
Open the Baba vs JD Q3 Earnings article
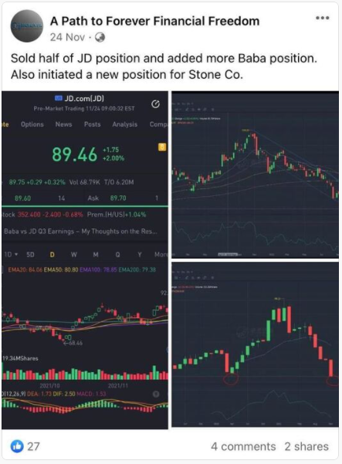[x=80, y=231]
